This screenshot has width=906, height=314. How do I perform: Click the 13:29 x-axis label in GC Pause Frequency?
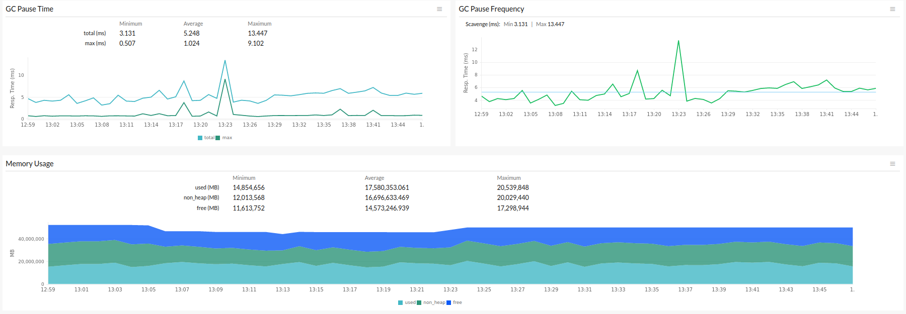tap(728, 115)
